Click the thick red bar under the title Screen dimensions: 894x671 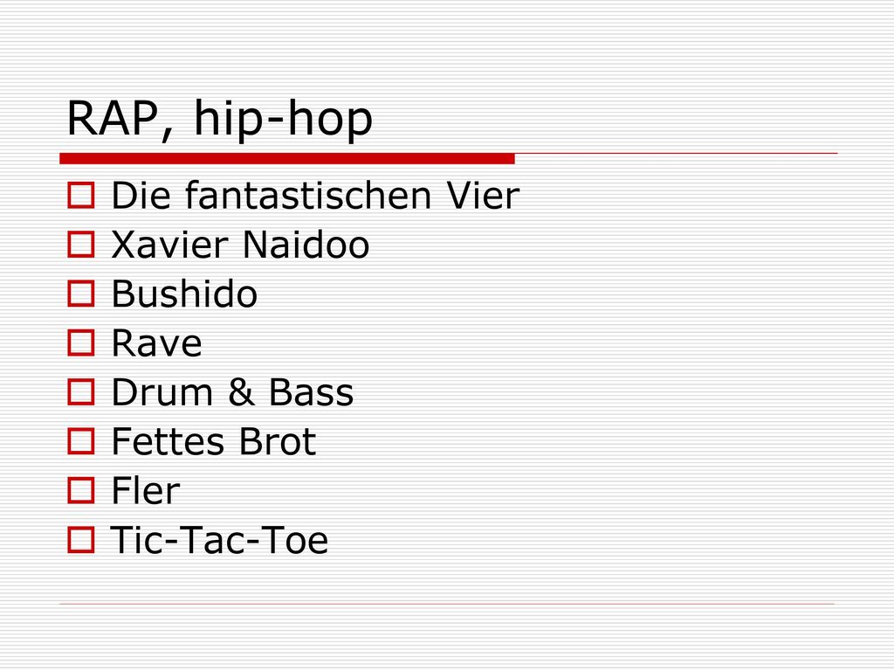click(287, 159)
